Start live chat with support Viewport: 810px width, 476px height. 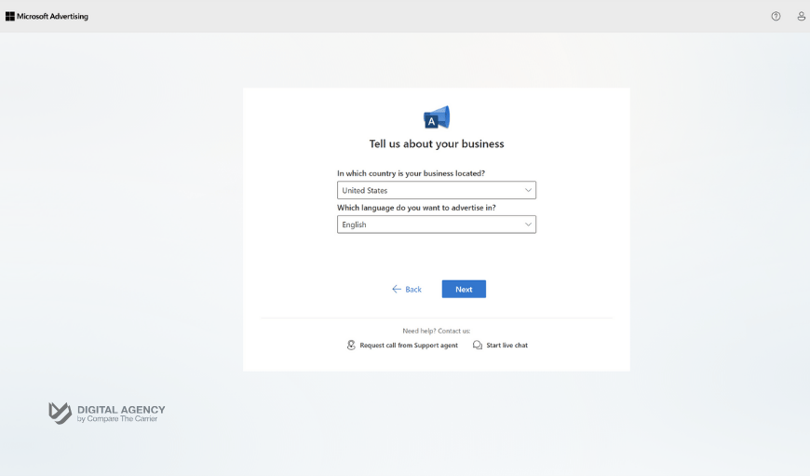click(x=501, y=345)
